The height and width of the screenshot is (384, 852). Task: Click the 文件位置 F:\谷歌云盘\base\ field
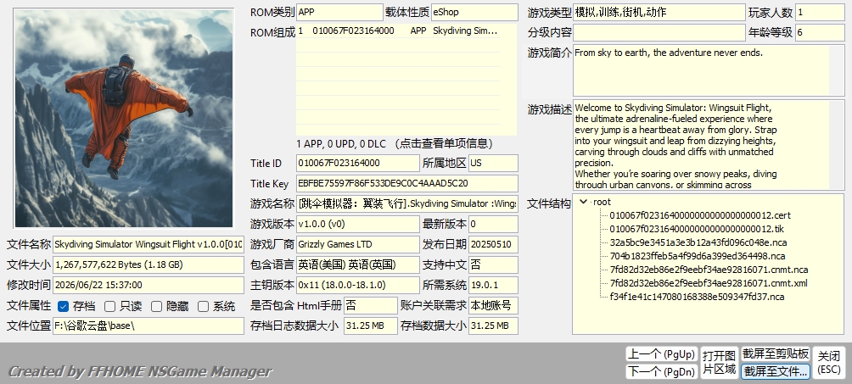coord(149,326)
